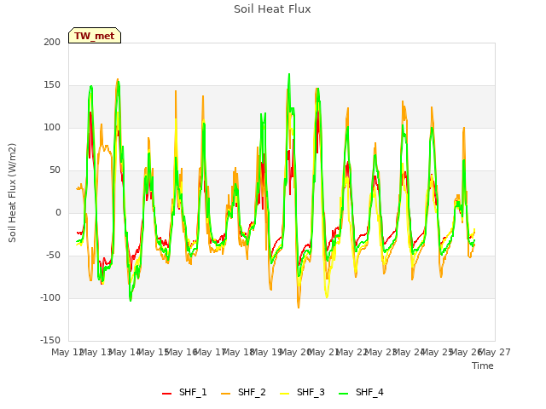Click the yellow SHF_3 legend marker
Viewport: 546px width, 409px height.
(284, 394)
